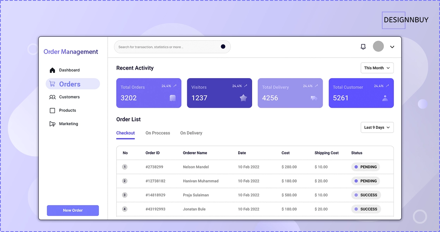The width and height of the screenshot is (440, 232).
Task: Open the Total Delivery 4256 card
Action: tap(290, 93)
